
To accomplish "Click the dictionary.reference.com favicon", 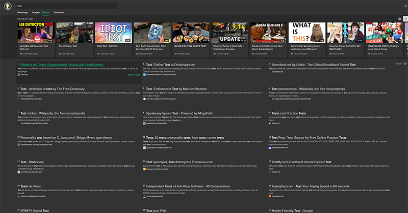I will 144,75.
